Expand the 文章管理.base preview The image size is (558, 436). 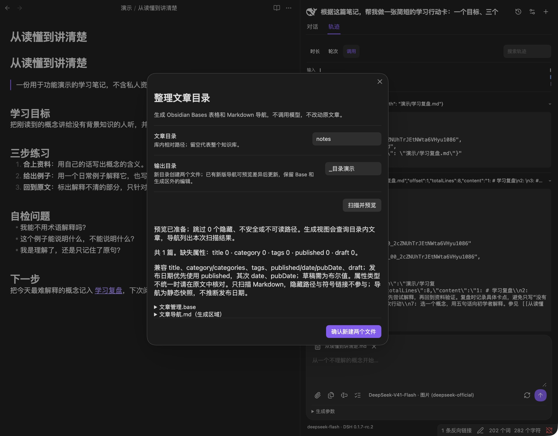click(175, 307)
